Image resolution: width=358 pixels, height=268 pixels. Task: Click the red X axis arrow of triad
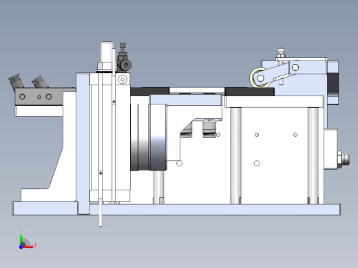(28, 247)
